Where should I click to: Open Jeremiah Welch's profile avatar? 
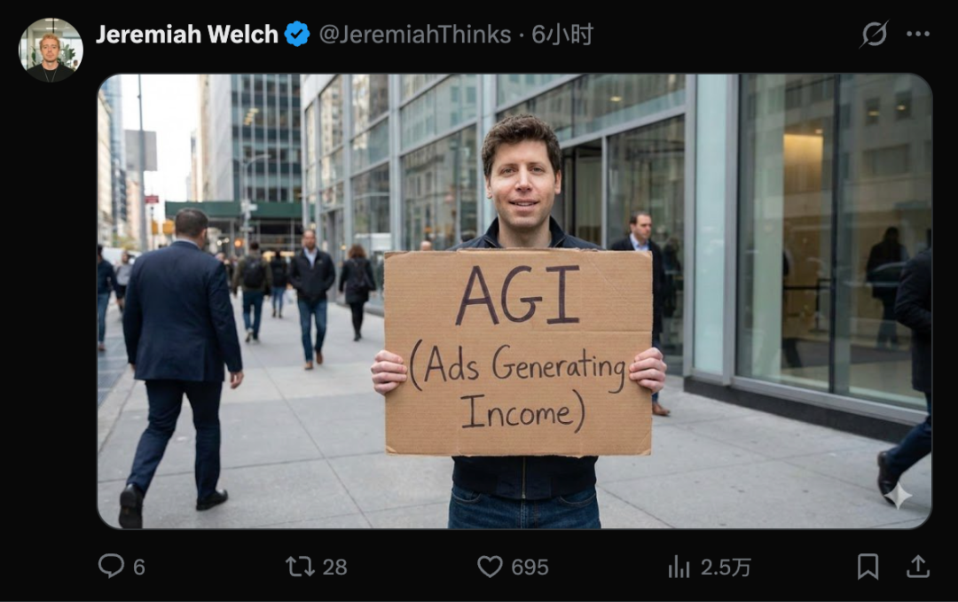[51, 50]
